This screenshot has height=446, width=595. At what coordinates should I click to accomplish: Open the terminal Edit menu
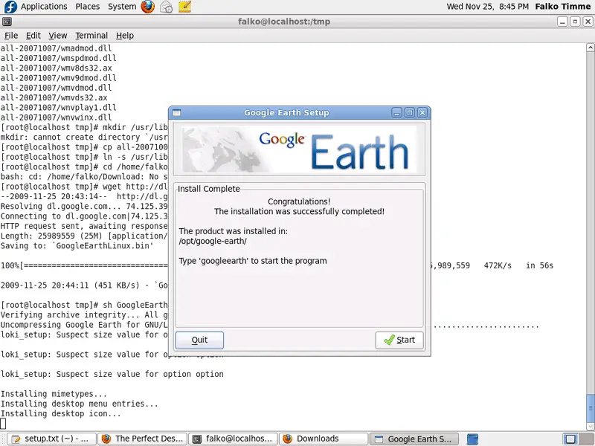point(33,36)
